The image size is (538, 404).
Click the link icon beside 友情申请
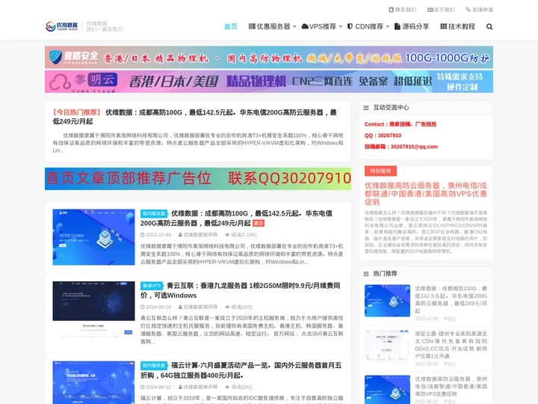pos(468,10)
